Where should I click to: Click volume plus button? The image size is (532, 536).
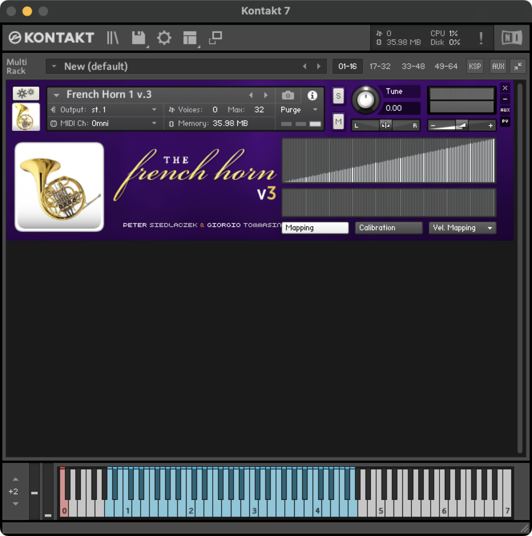(x=491, y=126)
